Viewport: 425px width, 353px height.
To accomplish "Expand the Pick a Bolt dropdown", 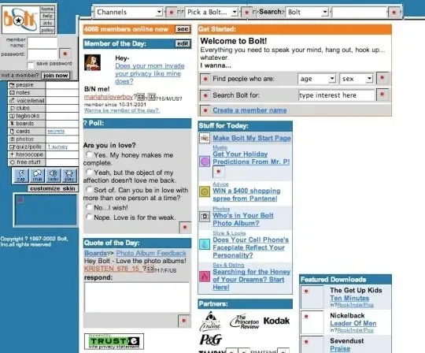I will pos(212,12).
